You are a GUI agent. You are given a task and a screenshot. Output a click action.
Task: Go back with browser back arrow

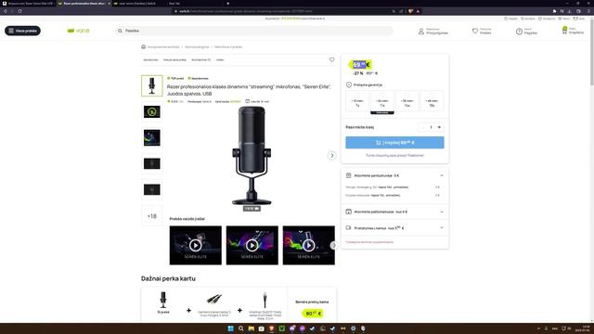(6, 11)
